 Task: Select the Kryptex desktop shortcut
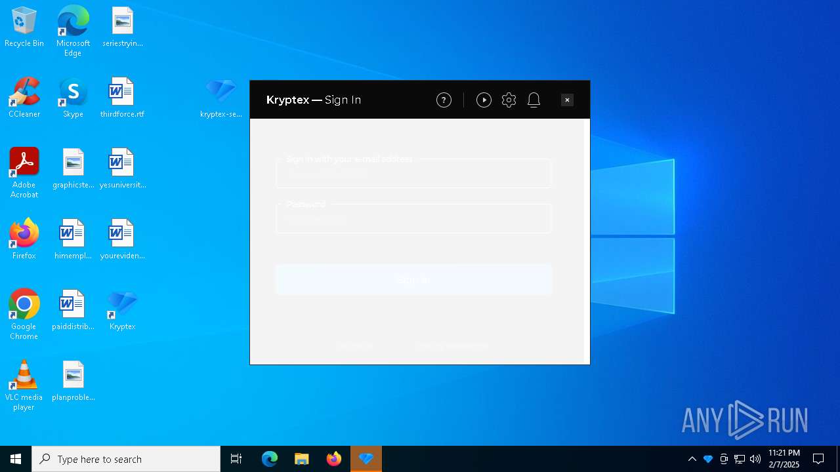point(123,311)
